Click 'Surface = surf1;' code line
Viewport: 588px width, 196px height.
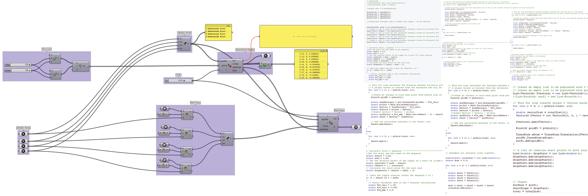pyautogui.click(x=525, y=185)
